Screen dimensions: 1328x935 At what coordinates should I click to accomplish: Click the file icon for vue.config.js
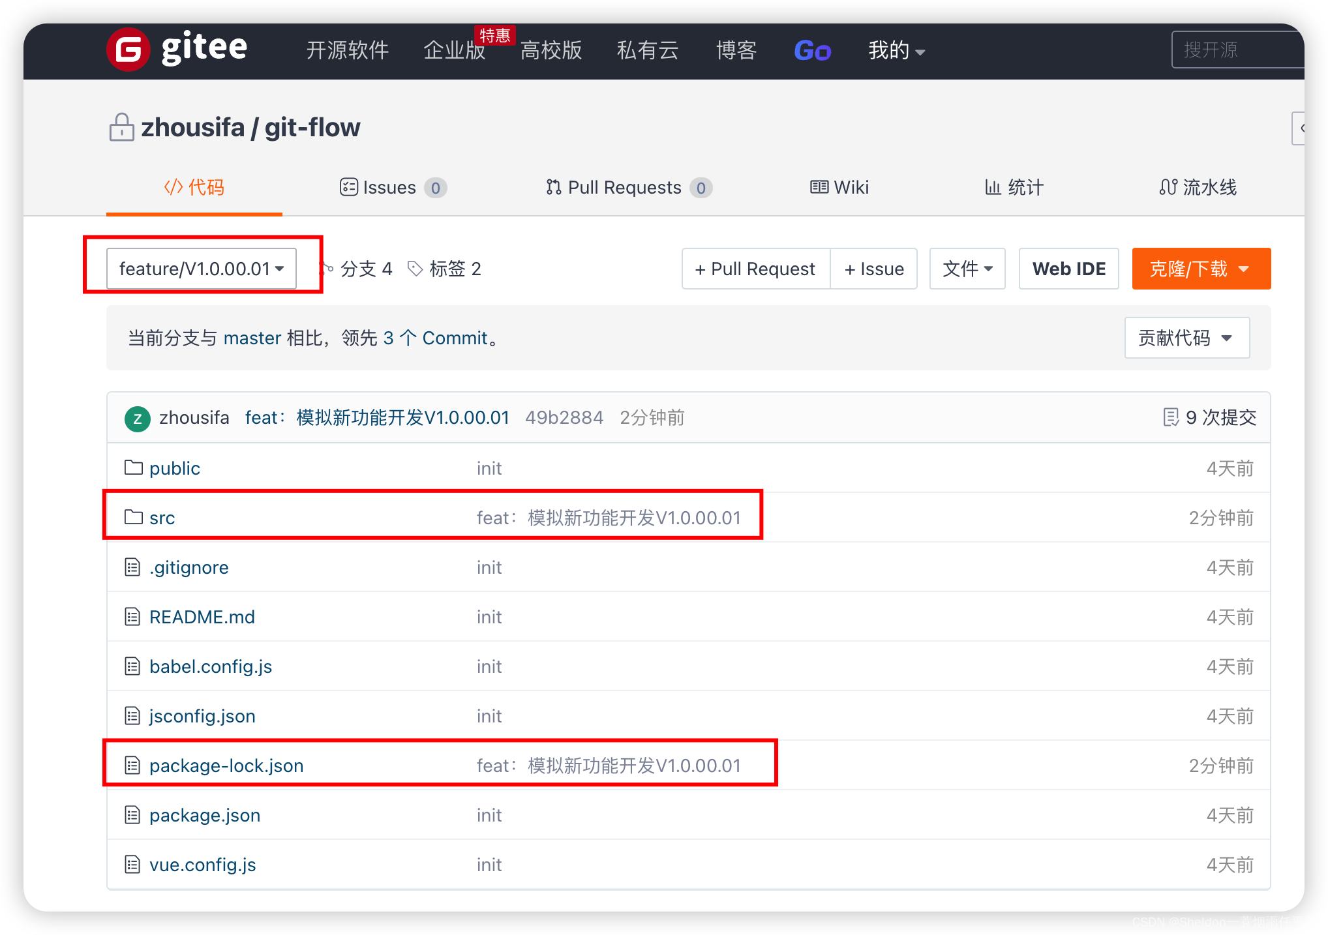tap(132, 864)
